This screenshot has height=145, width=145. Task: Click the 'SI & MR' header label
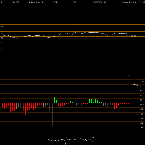(x=15, y=2)
